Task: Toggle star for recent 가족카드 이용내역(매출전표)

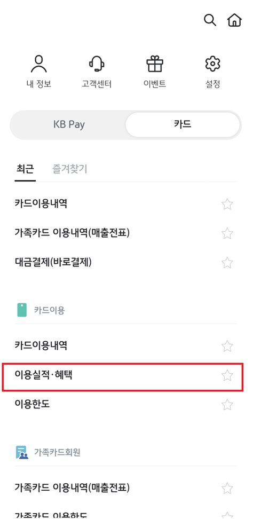Action: (227, 233)
